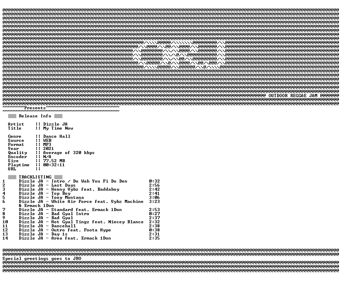Click Special greetings goes to JRO text
Image resolution: width=342 pixels, height=285 pixels.
click(x=42, y=259)
